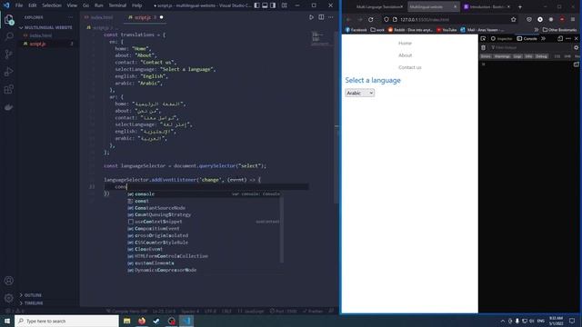Open the YouTube bookmark
Viewport: 582px width, 327px height.
[447, 30]
